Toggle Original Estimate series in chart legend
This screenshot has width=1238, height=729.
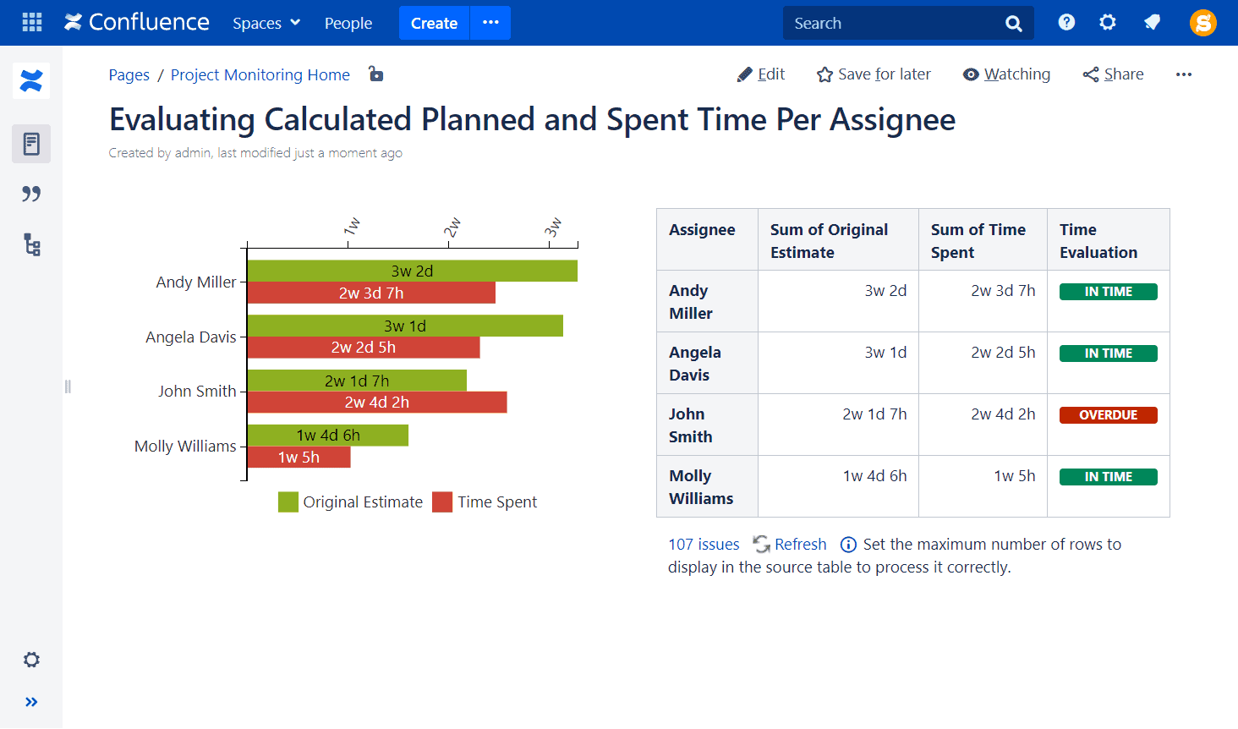coord(350,502)
